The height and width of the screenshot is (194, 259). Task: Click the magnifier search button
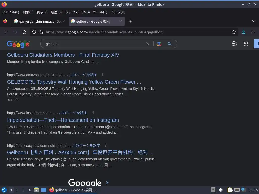click(x=170, y=44)
